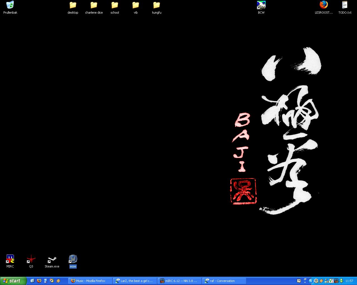This screenshot has height=285, width=357.
Task: Open the Prullenbak recycle bin icon
Action: pyautogui.click(x=10, y=5)
